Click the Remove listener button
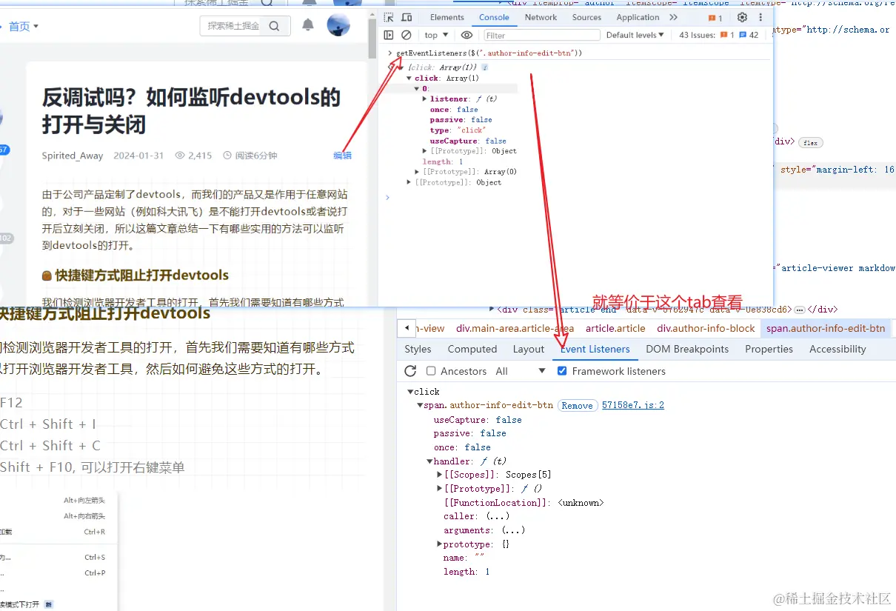Viewport: 896px width, 611px height. [577, 405]
